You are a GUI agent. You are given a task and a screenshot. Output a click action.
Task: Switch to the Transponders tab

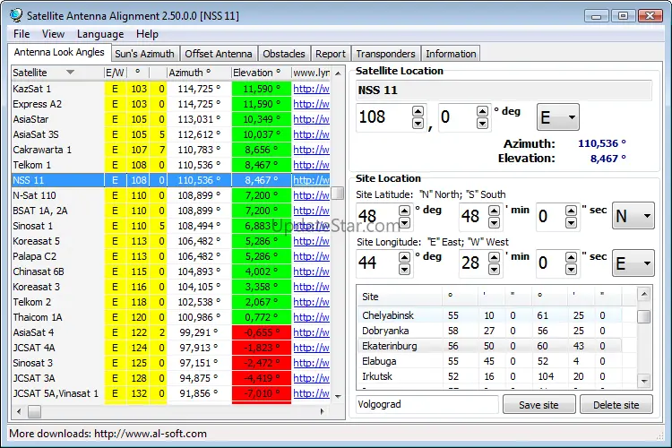pyautogui.click(x=385, y=54)
